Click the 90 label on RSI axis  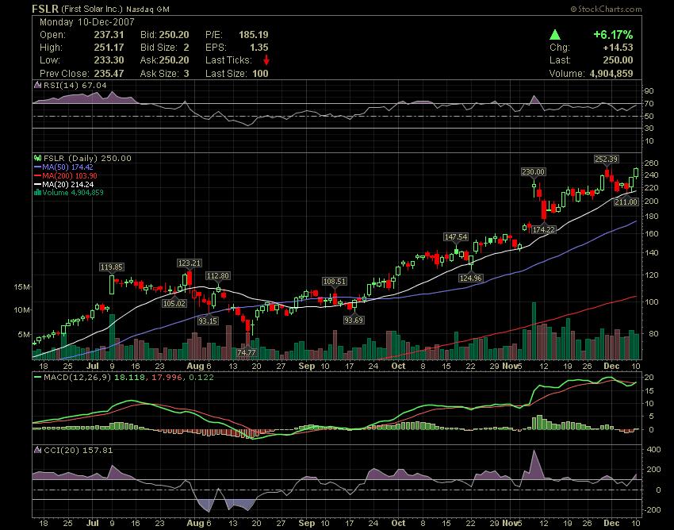click(x=649, y=90)
